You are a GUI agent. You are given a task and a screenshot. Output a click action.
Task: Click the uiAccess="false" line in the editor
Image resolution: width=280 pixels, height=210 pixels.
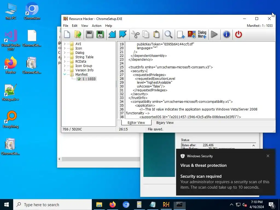(151, 86)
